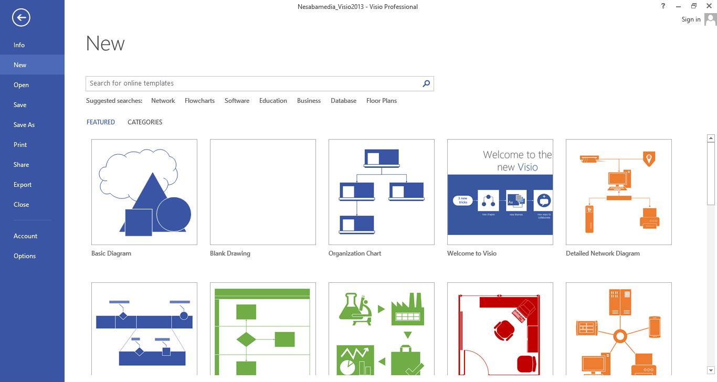Click the search magnifier icon
This screenshot has width=717, height=382.
[426, 83]
